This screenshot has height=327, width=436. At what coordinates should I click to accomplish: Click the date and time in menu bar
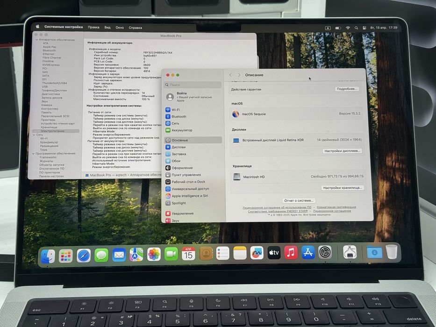pos(384,28)
